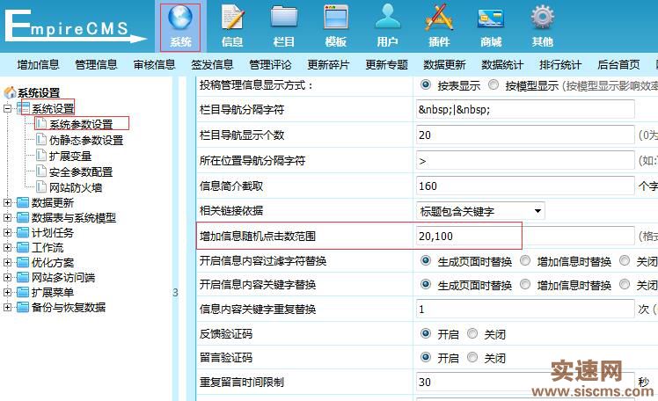658x401 pixels.
Task: Open 伪静态参数设置 tree entry
Action: [86, 140]
